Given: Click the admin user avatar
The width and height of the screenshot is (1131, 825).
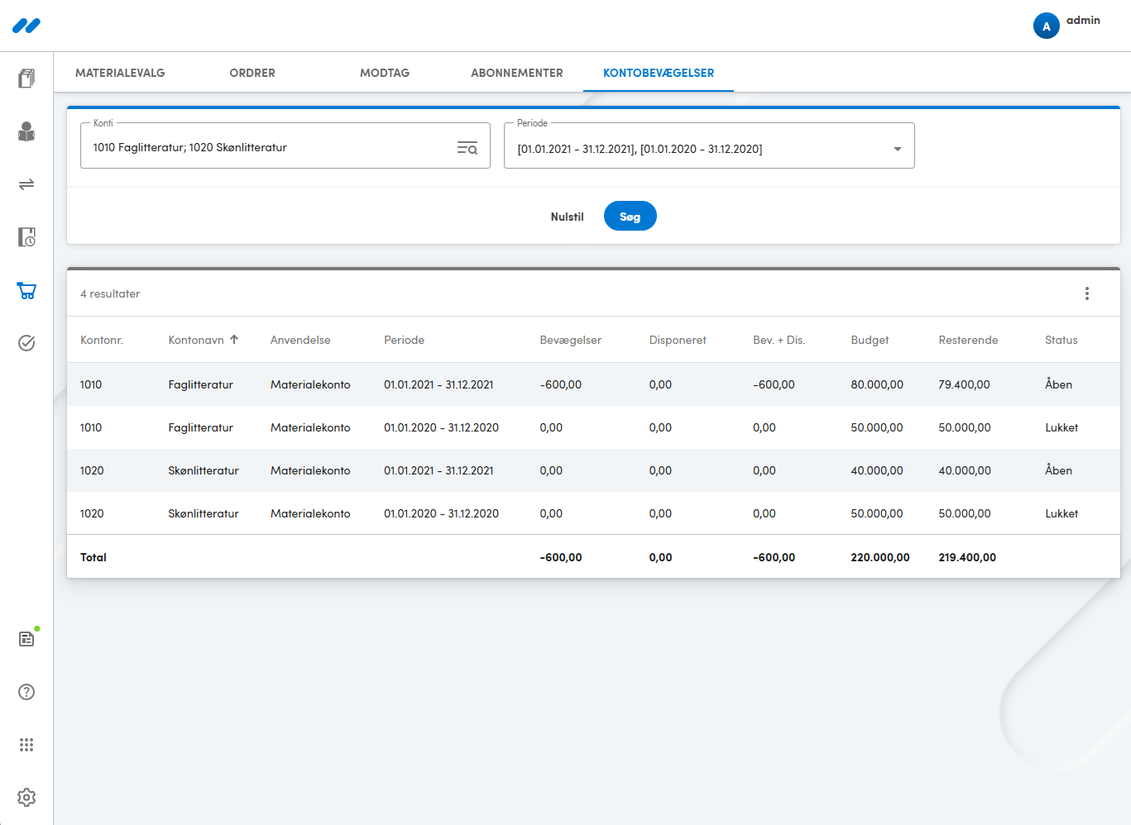Looking at the screenshot, I should (x=1047, y=26).
